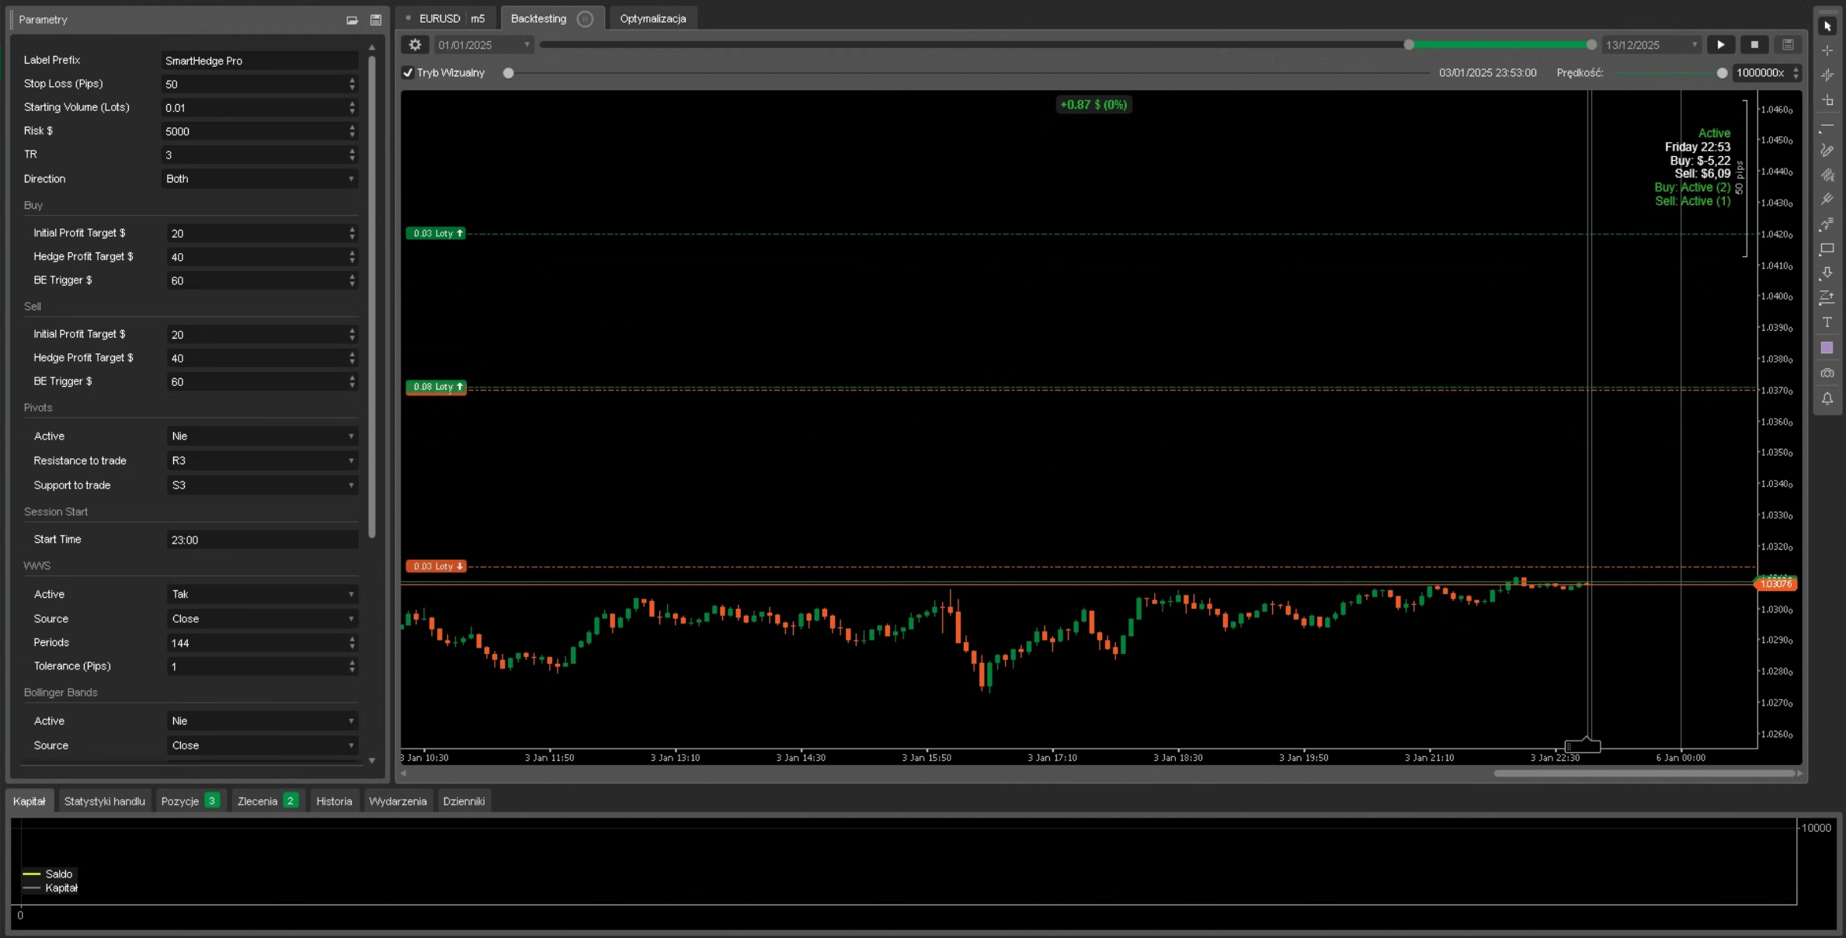Set Pivots Active dropdown to something other than Nie
The height and width of the screenshot is (938, 1846).
tap(262, 436)
